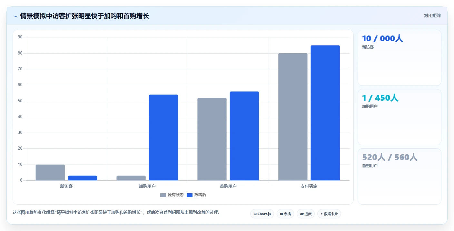Image resolution: width=454 pixels, height=231 pixels.
Task: Click the 对比矩阵 label in header
Action: tap(432, 15)
